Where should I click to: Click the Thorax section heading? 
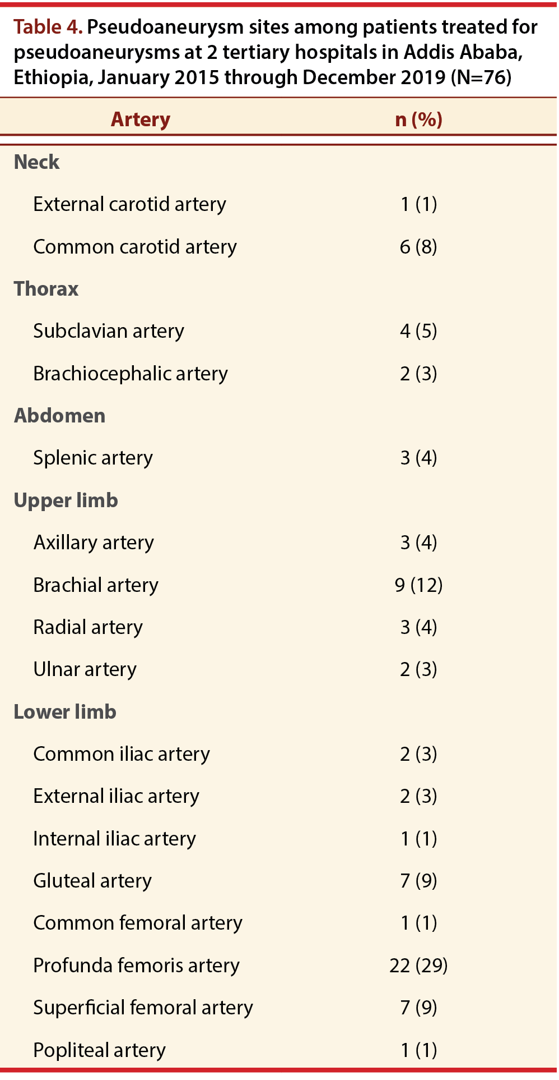pyautogui.click(x=46, y=288)
